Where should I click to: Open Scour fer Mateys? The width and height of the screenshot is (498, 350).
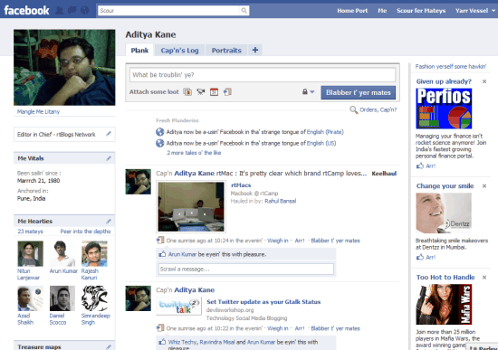coord(421,11)
